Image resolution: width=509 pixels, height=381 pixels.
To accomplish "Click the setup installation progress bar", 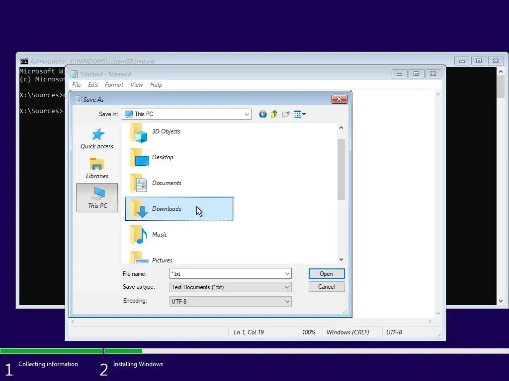I will [254, 351].
